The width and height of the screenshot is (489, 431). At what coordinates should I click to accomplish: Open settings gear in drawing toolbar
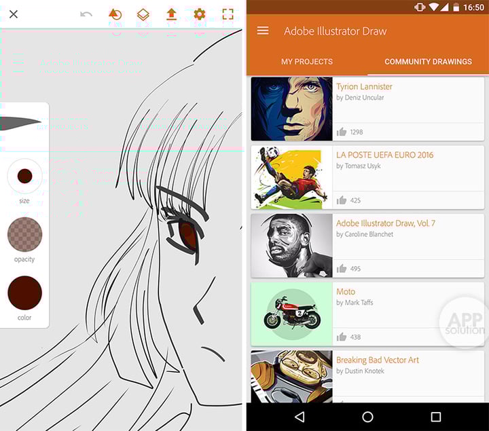point(200,14)
